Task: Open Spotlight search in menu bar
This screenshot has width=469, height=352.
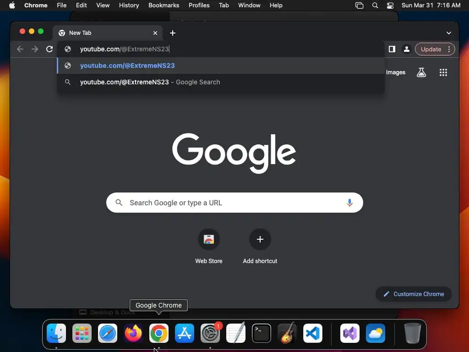Action: click(375, 5)
